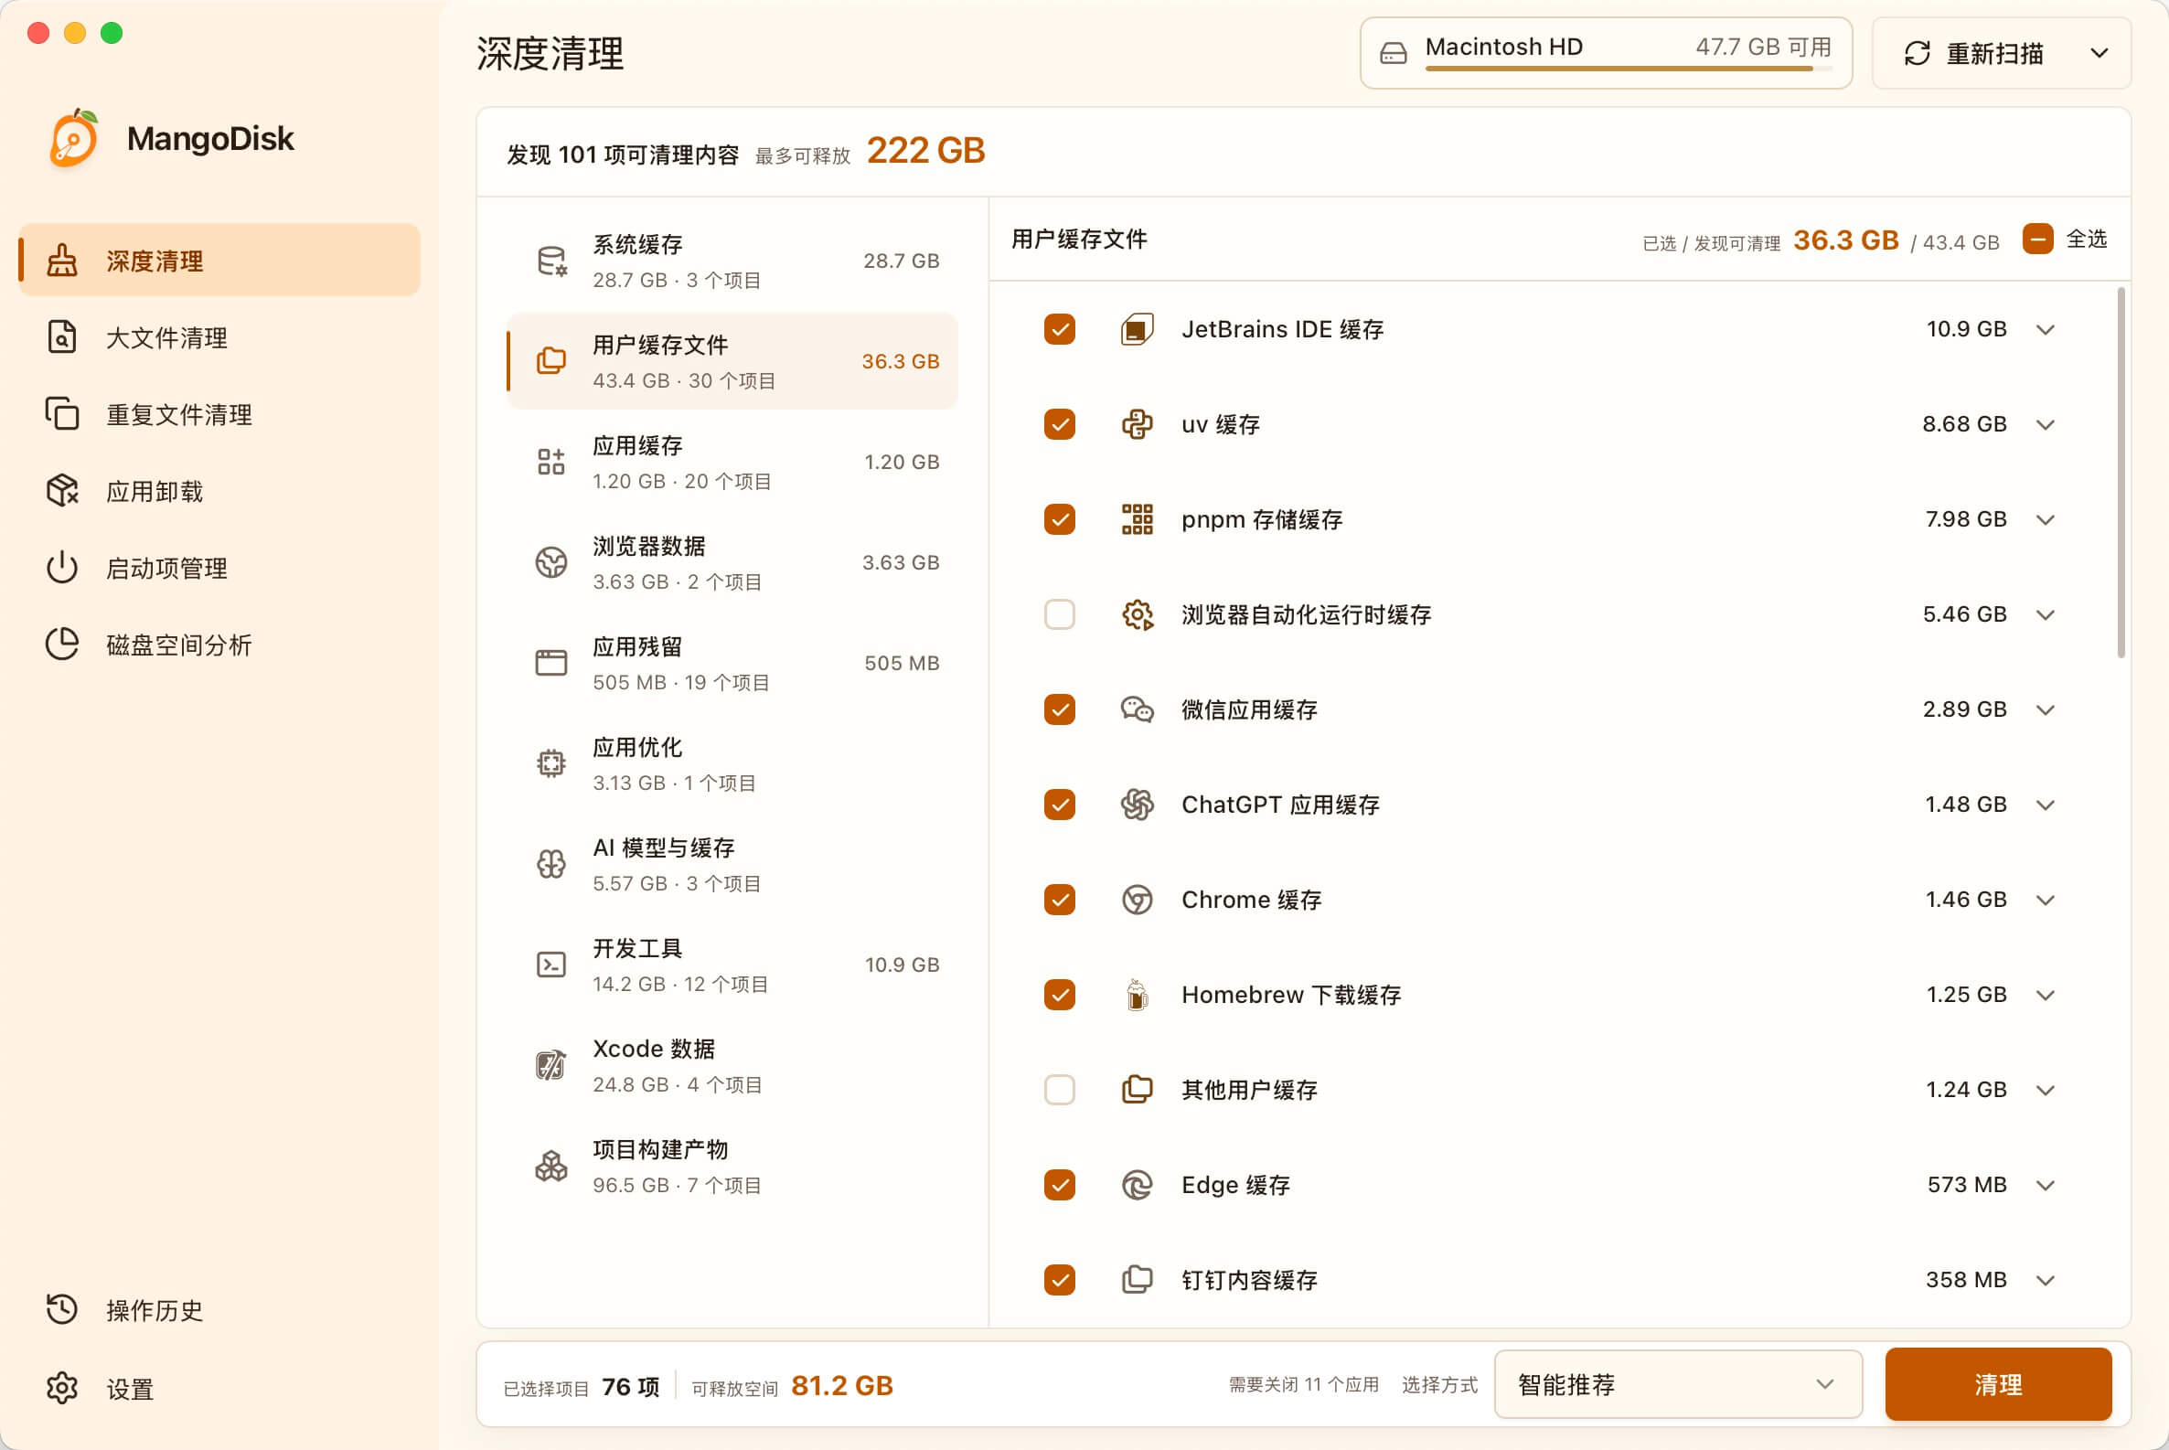Expand the 浏览器自动化运行时缓存 row chevron
2169x1450 pixels.
coord(2045,615)
